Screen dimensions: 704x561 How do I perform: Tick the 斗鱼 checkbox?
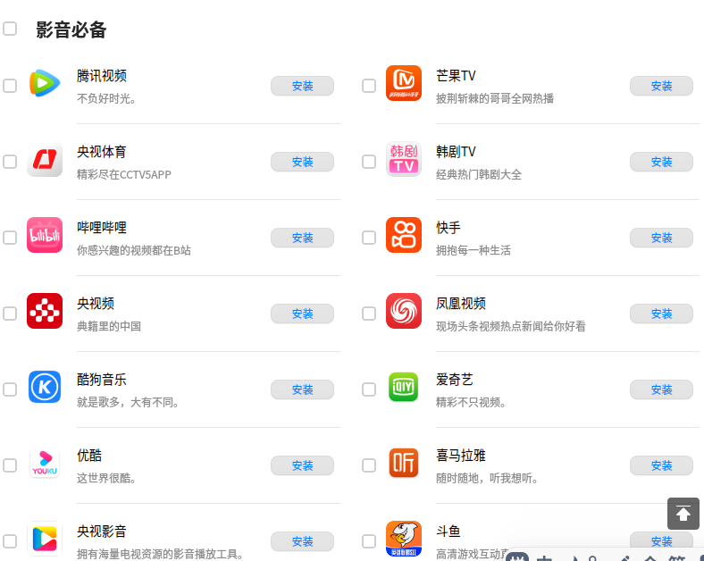tap(369, 540)
